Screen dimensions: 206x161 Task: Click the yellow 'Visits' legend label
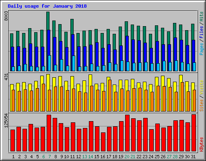202,87
